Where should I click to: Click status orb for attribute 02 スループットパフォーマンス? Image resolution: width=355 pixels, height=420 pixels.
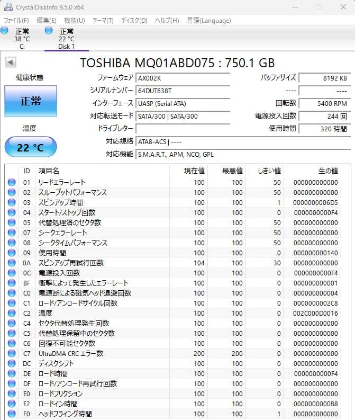point(12,192)
